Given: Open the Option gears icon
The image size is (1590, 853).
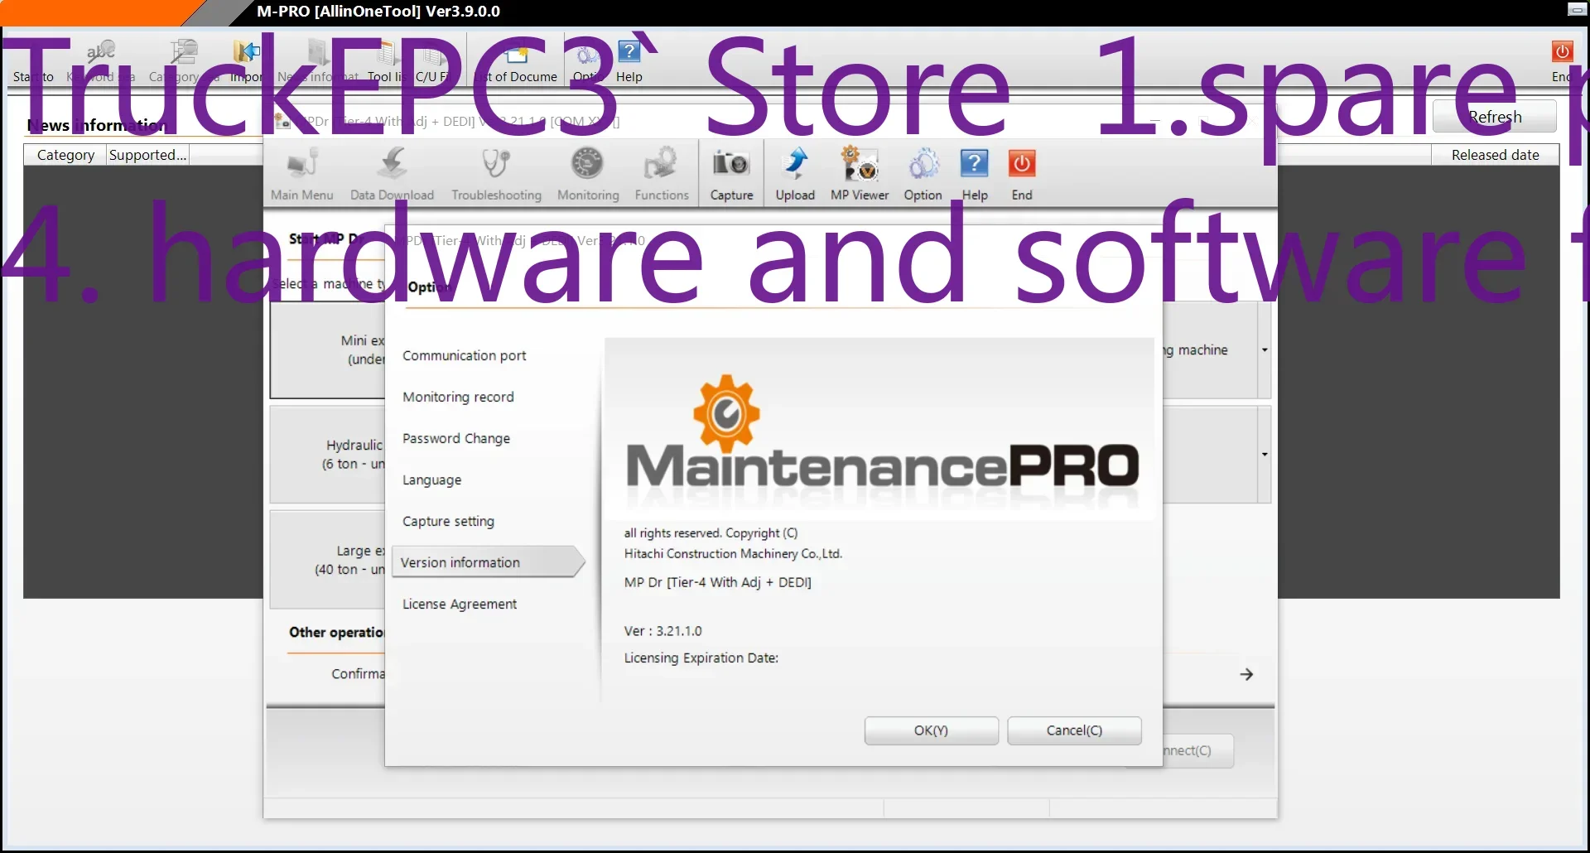Looking at the screenshot, I should [923, 171].
